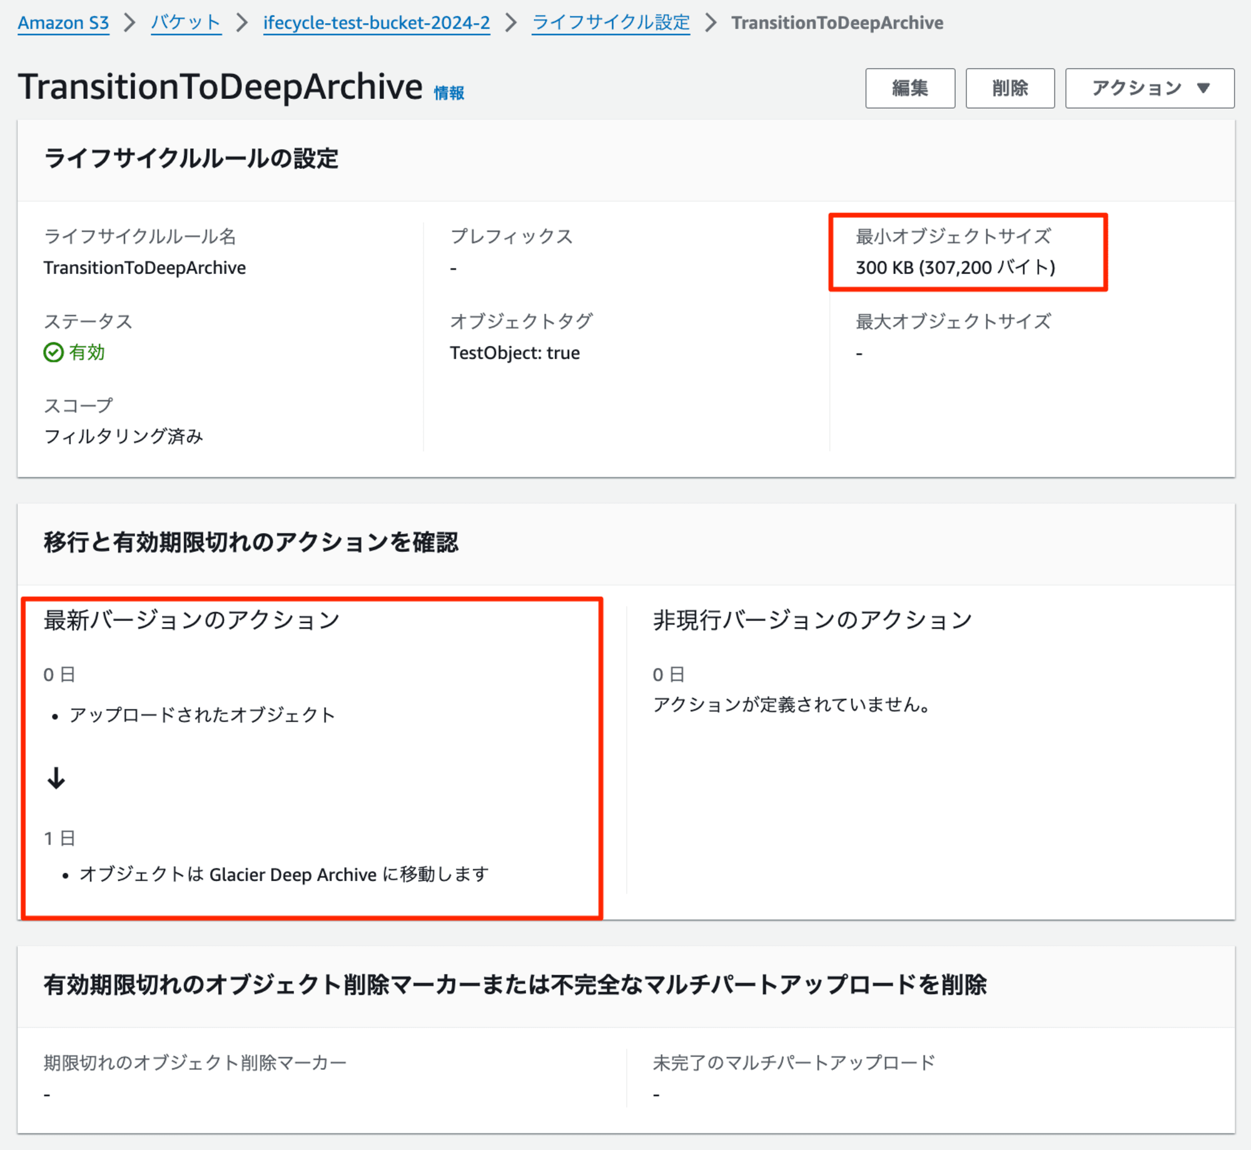
Task: Click the オブジェクトタグ label
Action: [522, 322]
